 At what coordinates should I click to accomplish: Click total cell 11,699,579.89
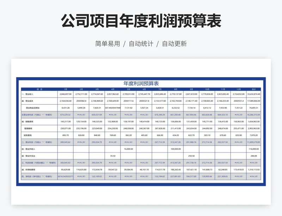[253, 142]
